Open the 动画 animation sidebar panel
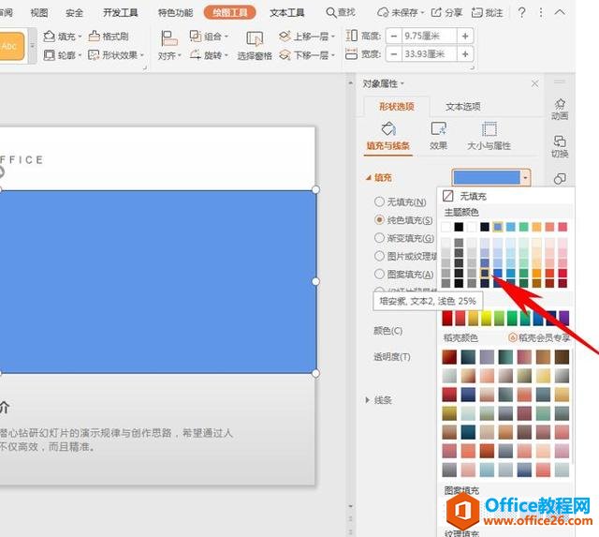 560,109
